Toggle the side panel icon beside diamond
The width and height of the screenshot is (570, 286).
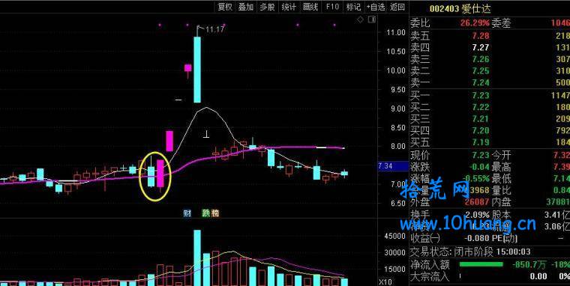[371, 19]
